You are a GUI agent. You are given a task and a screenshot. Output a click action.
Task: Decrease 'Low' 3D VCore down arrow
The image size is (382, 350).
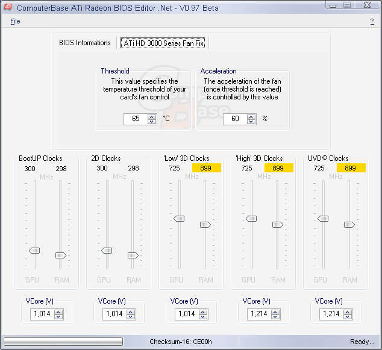tap(203, 317)
